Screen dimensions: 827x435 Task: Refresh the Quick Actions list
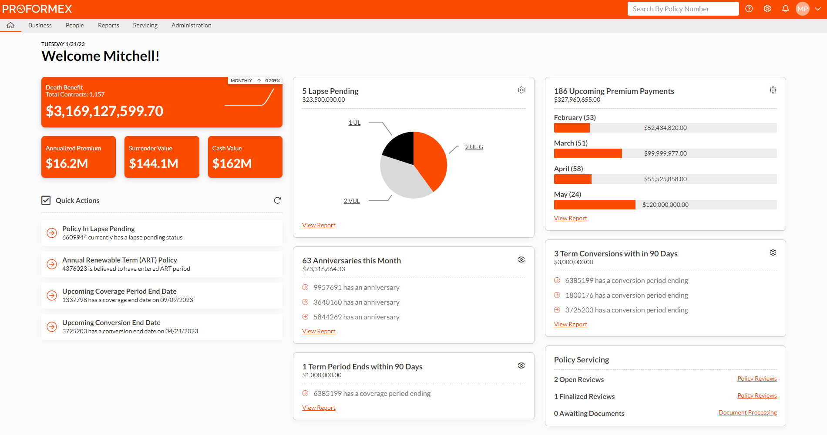277,200
